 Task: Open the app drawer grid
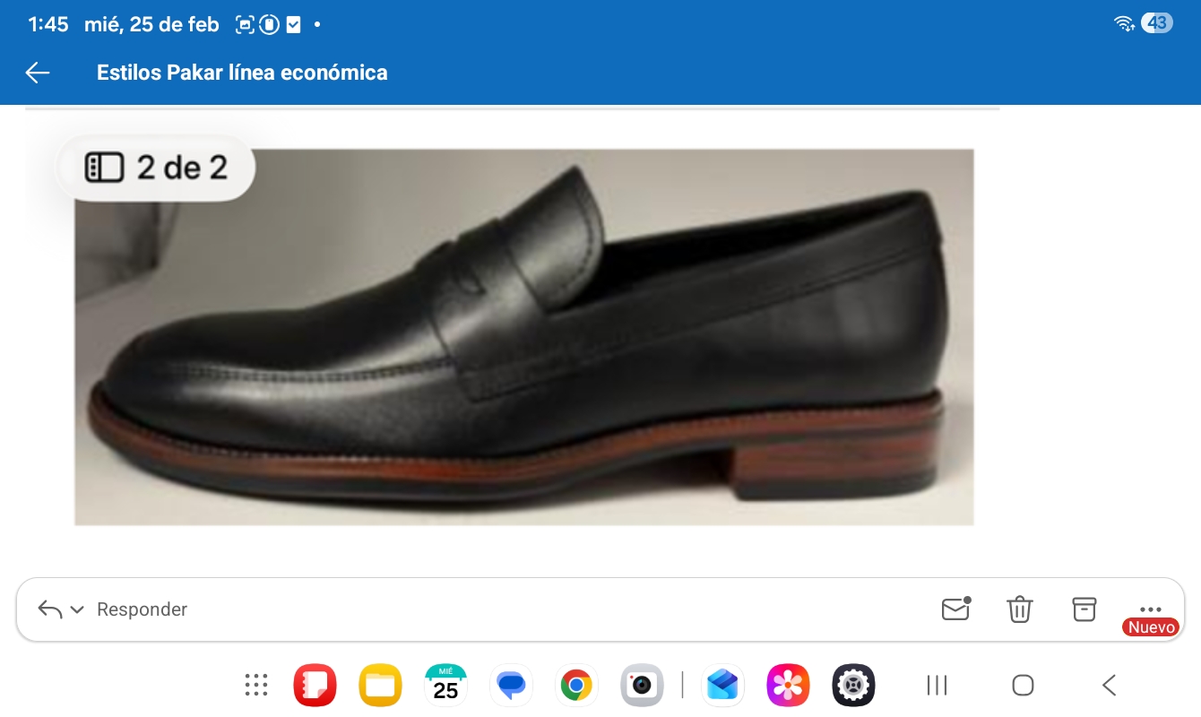click(256, 686)
